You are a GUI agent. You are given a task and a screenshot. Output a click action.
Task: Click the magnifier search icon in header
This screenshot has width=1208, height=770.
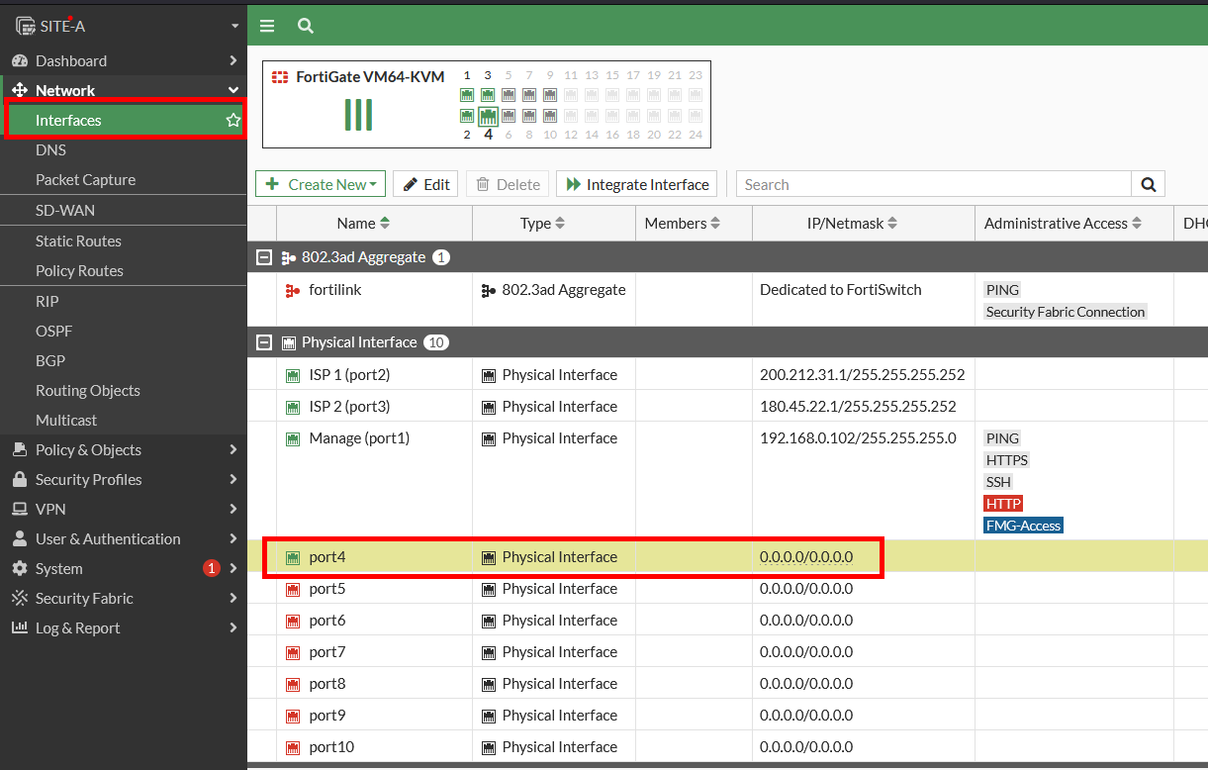pos(306,27)
